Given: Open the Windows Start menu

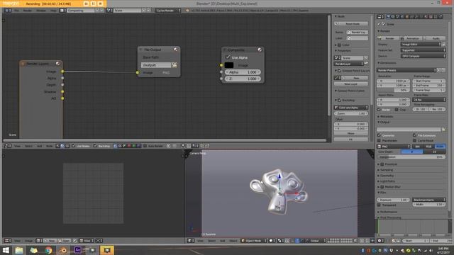Looking at the screenshot, I should 6,250.
